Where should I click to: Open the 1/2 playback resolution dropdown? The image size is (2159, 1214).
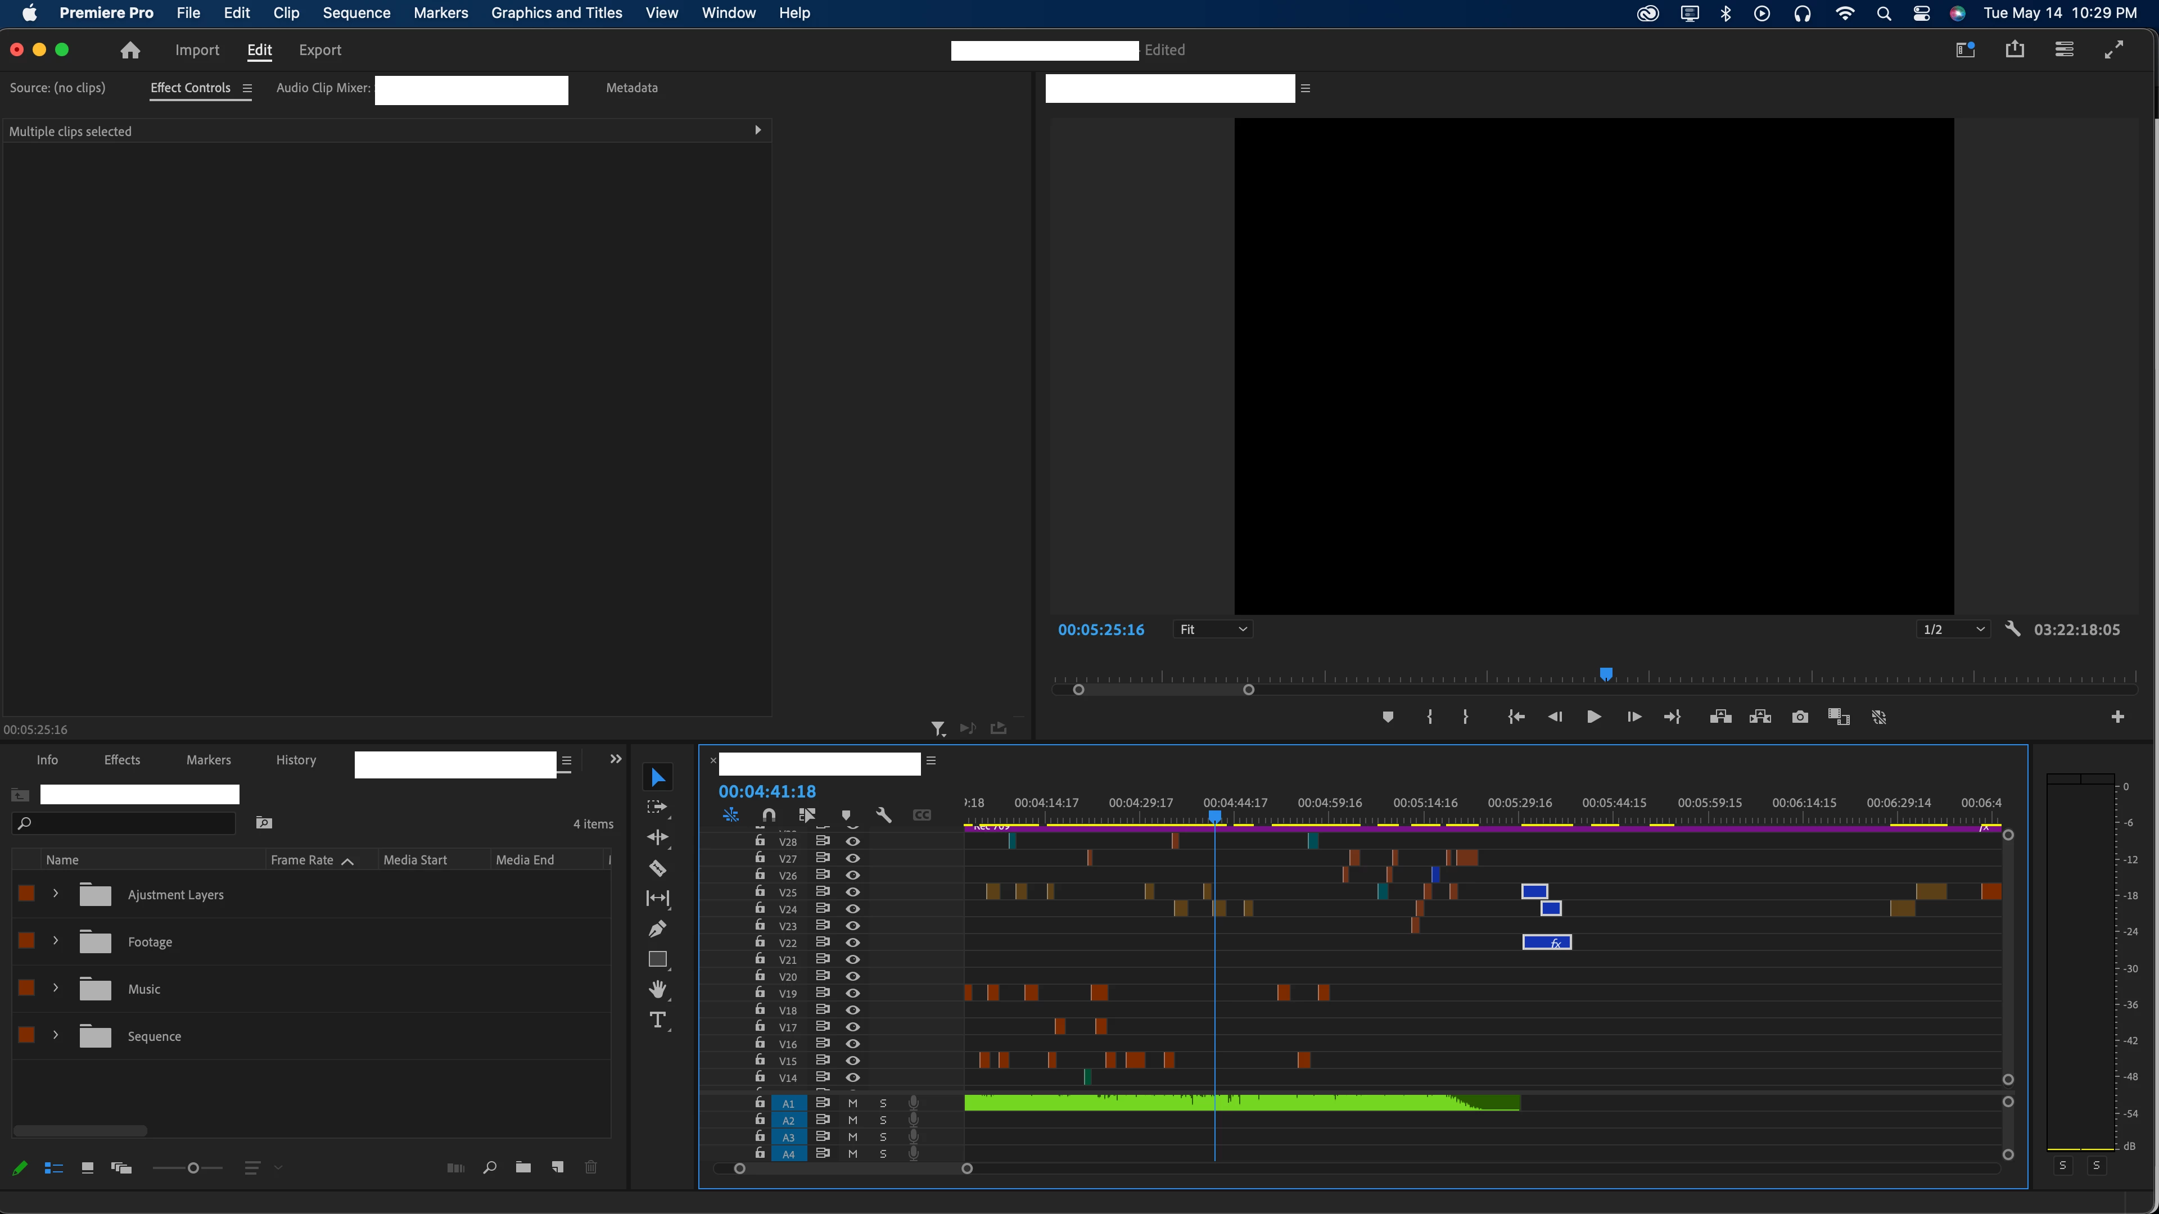pyautogui.click(x=1953, y=629)
